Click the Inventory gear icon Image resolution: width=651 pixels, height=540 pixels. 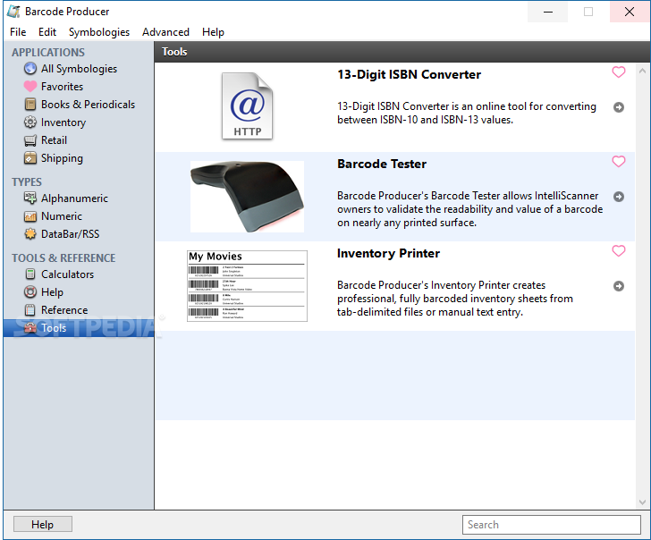coord(30,122)
